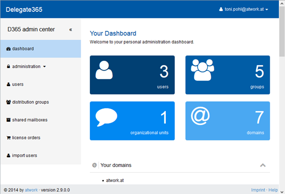Viewport: 285px width, 194px height.
Task: Click the groups people icon on tile
Action: pyautogui.click(x=203, y=71)
